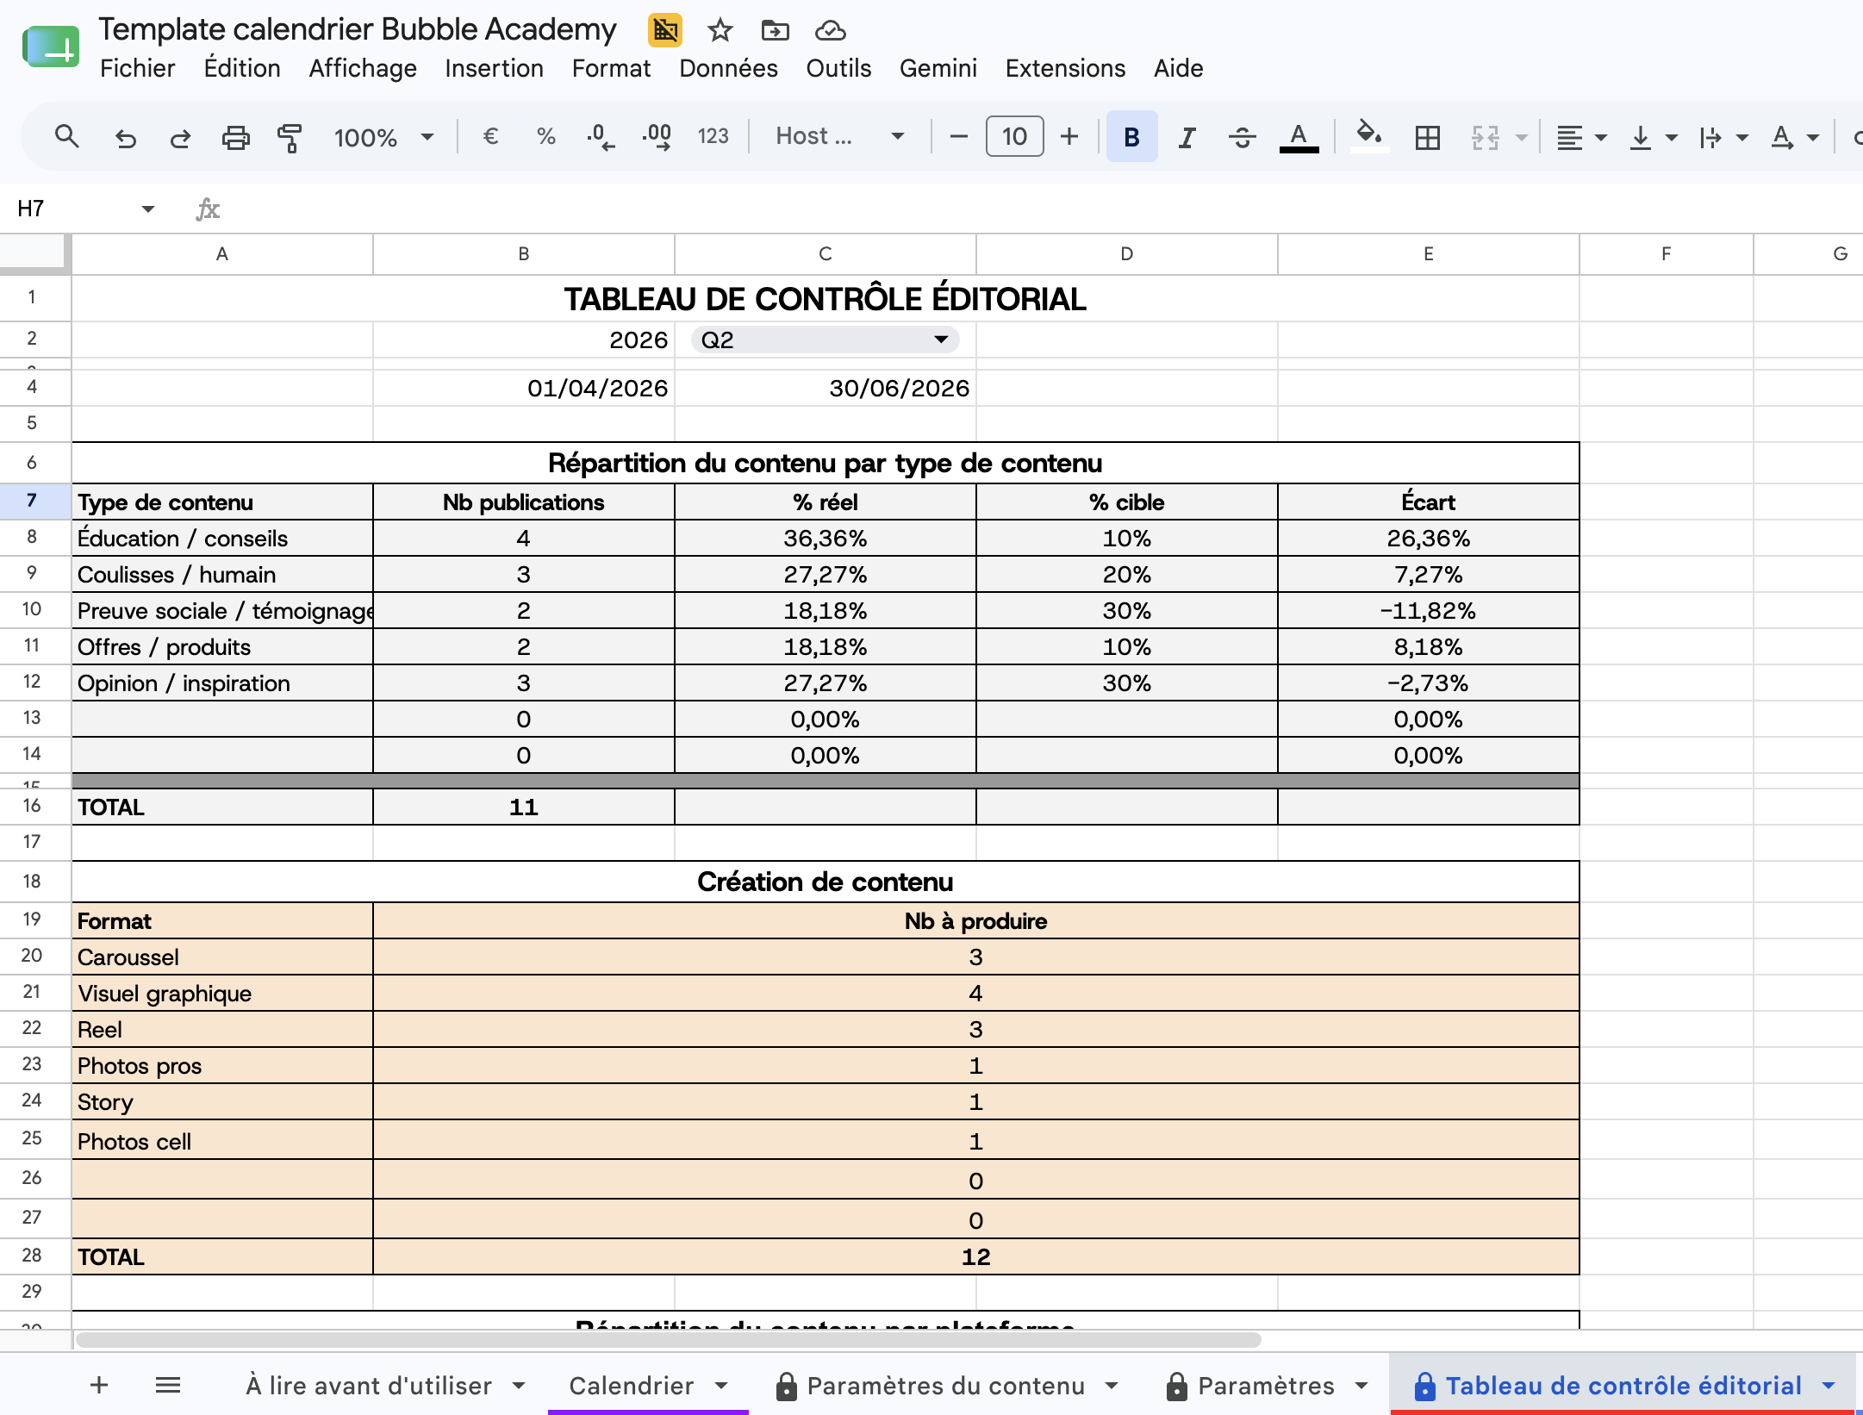Open the Extensions menu

(1065, 68)
